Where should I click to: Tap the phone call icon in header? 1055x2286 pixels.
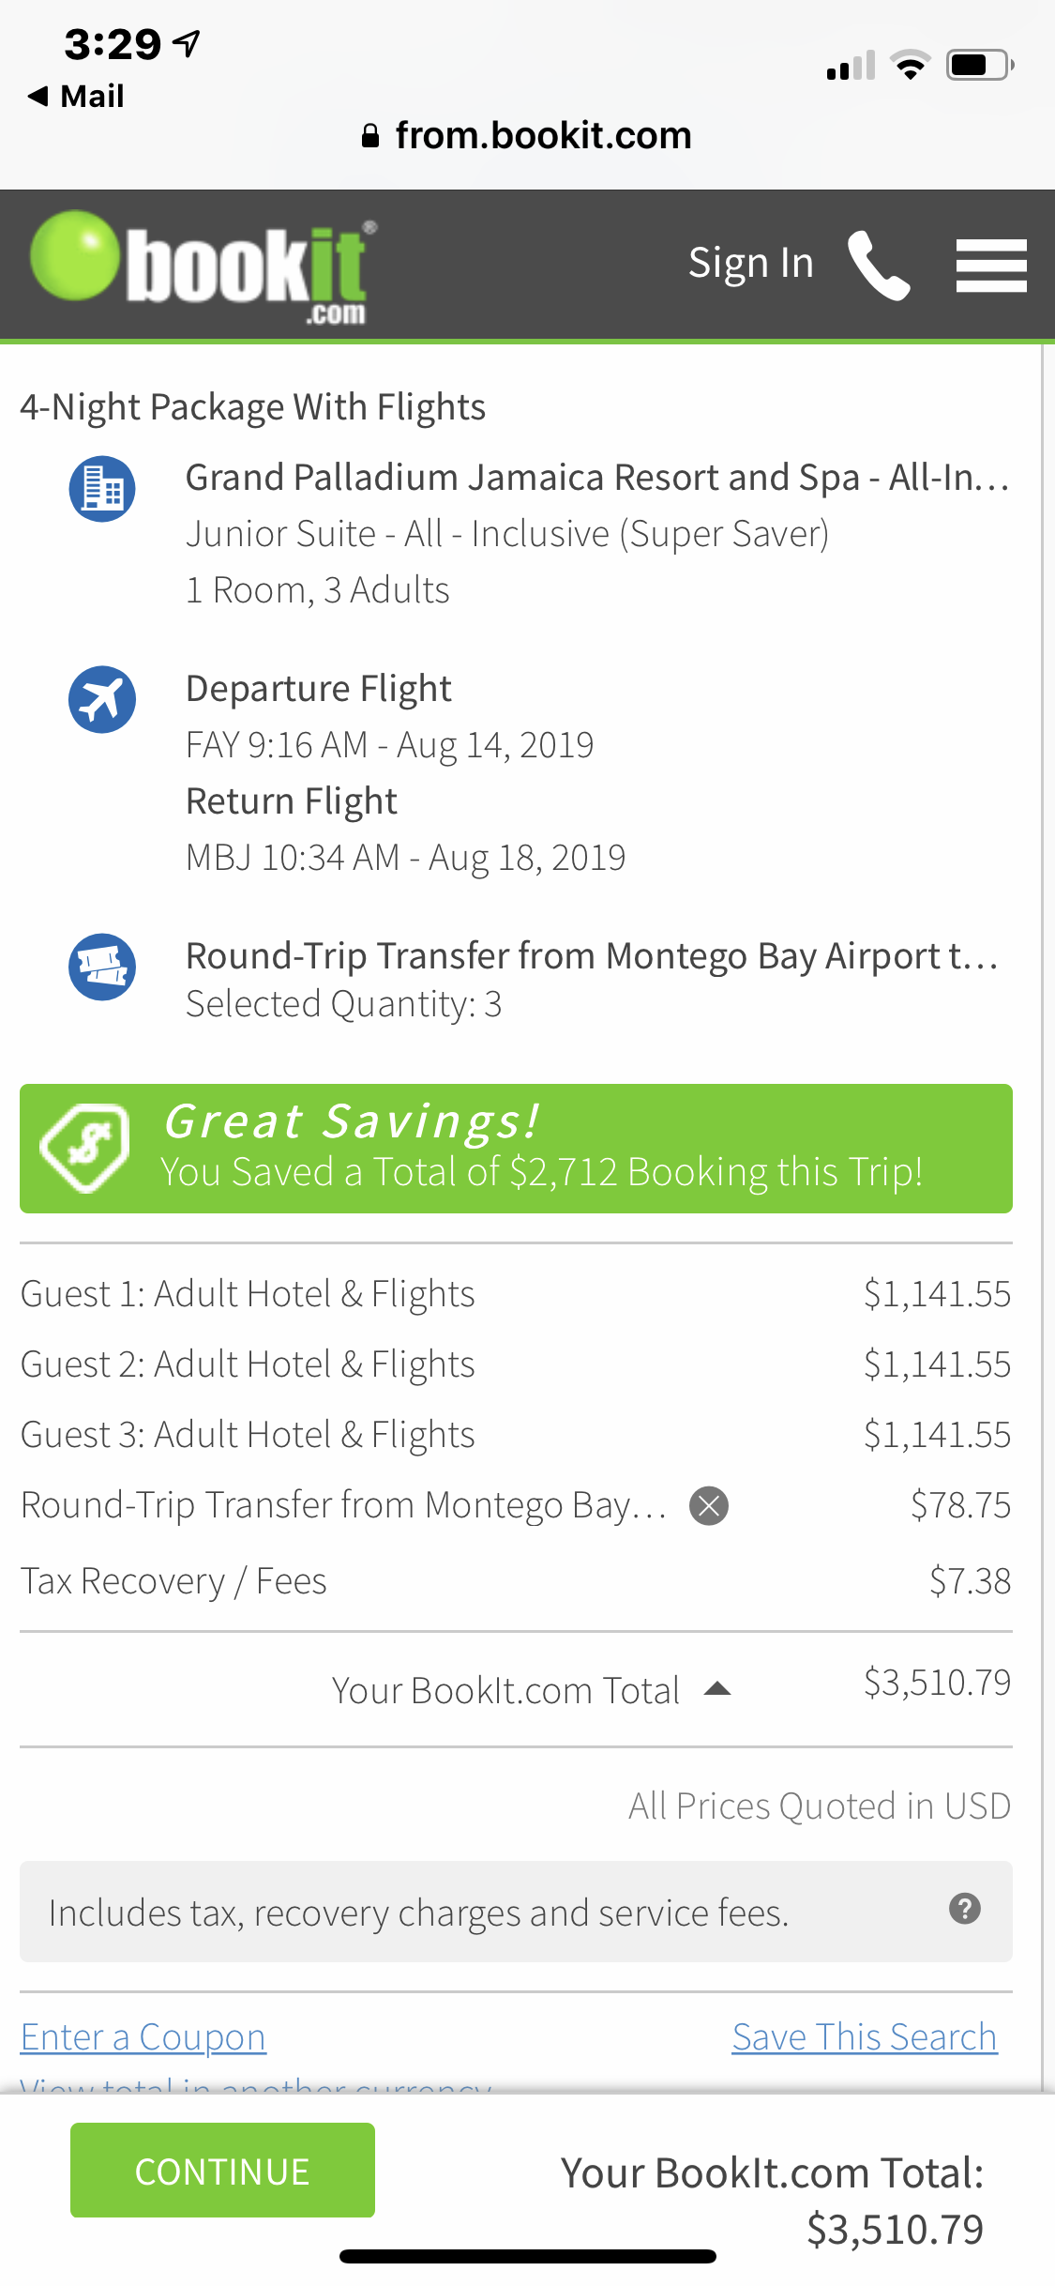tap(879, 266)
